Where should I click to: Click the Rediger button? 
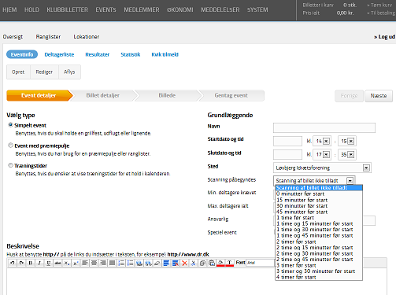click(44, 72)
